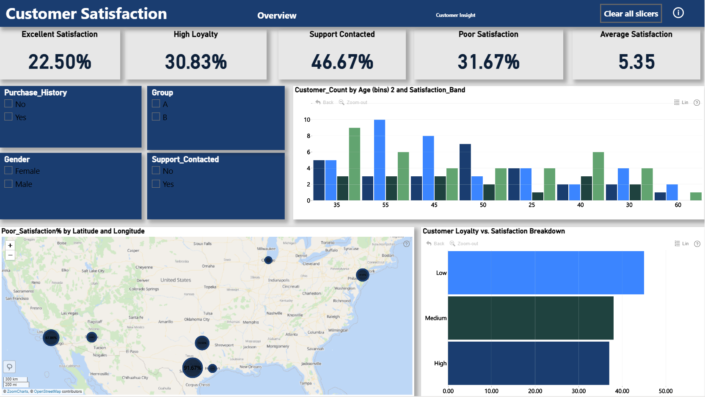Activate the map lasso selection tool
Viewport: 705px width, 397px height.
point(9,367)
